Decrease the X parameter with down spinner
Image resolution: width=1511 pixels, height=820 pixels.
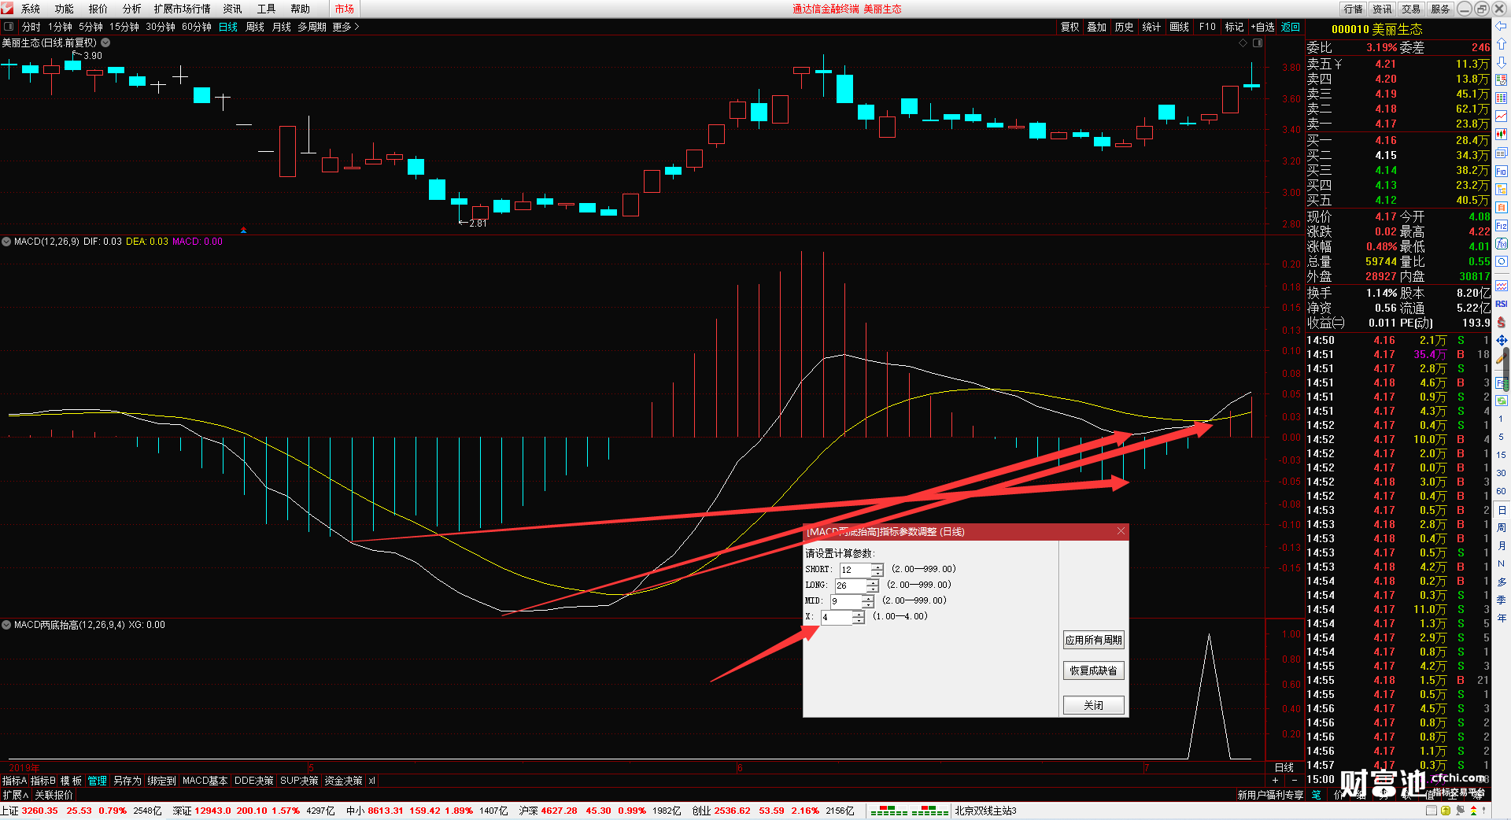click(859, 620)
